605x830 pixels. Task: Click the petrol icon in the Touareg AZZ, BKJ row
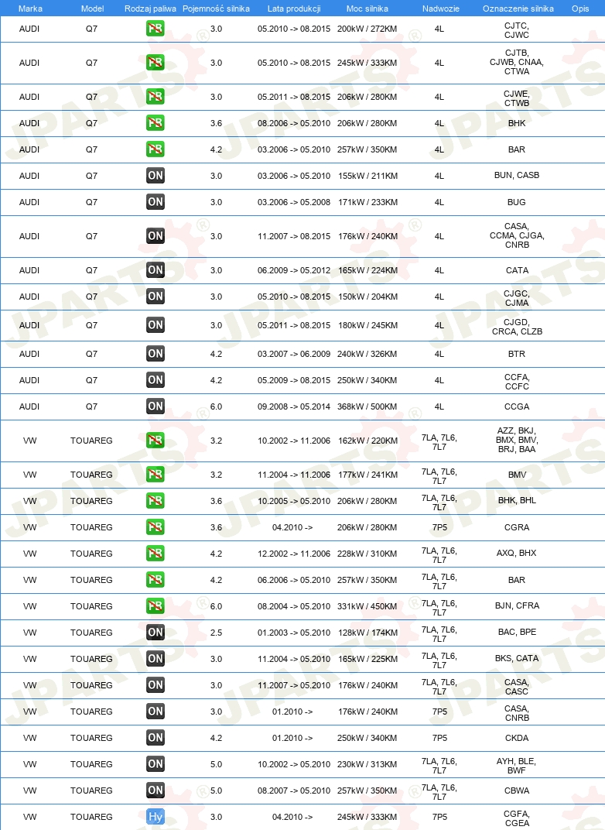click(x=155, y=441)
